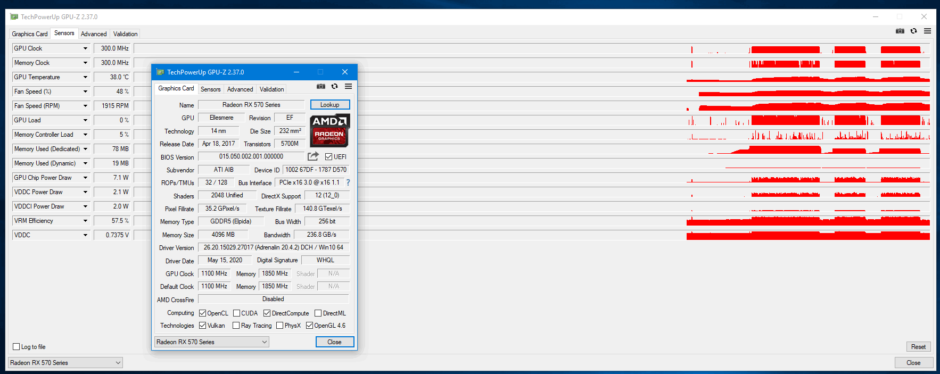Viewport: 940px width, 374px height.
Task: Open hamburger menu in front GPU-Z window
Action: point(348,86)
